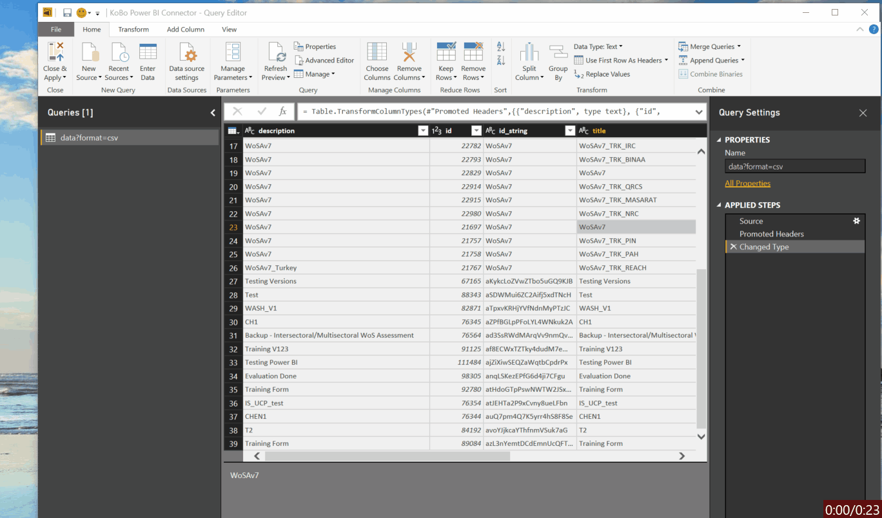
Task: Open the Append Queries dropdown
Action: coord(712,61)
